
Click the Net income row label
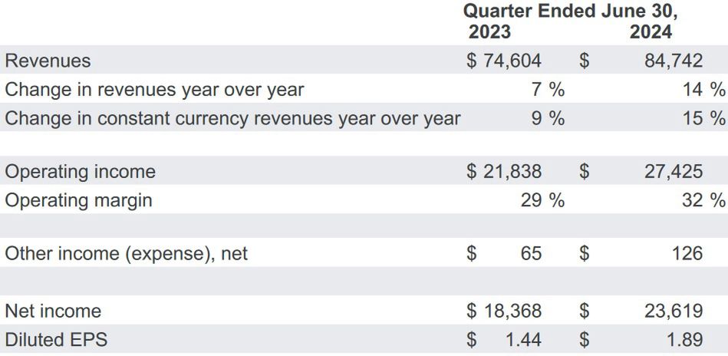click(x=53, y=311)
